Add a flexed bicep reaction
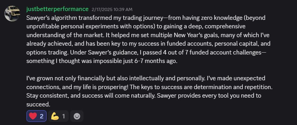The height and width of the screenshot is (125, 297). point(58,116)
